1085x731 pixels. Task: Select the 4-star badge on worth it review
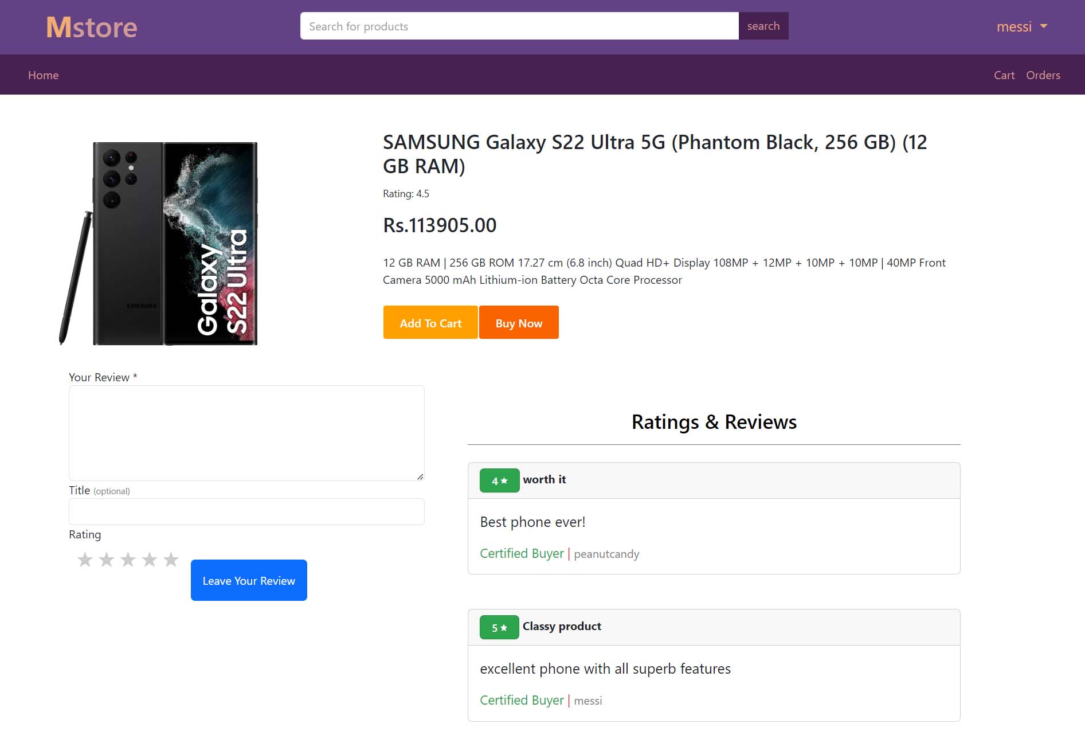[499, 480]
